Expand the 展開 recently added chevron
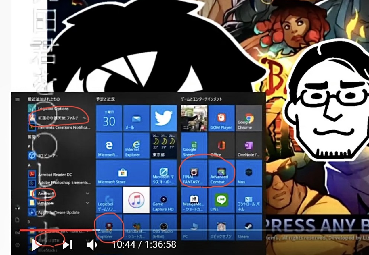Viewport: 369px width, 255px height. [38, 137]
